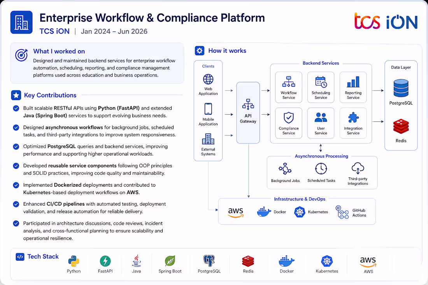Image resolution: width=428 pixels, height=285 pixels.
Task: Click the Key Contributions heading
Action: point(50,95)
